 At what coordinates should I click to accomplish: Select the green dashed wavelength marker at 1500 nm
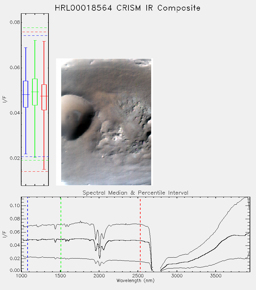[x=61, y=234]
